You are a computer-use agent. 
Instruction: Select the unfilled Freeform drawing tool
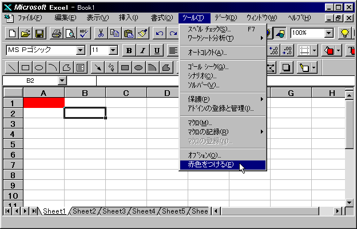tap(66, 67)
